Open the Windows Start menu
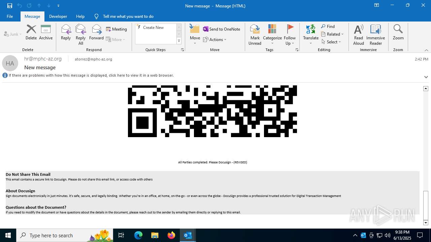The height and width of the screenshot is (242, 431). pyautogui.click(x=8, y=235)
